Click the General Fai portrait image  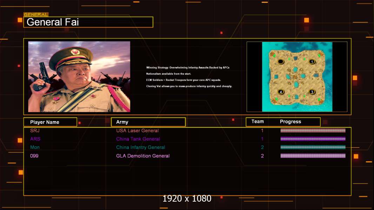[79, 77]
